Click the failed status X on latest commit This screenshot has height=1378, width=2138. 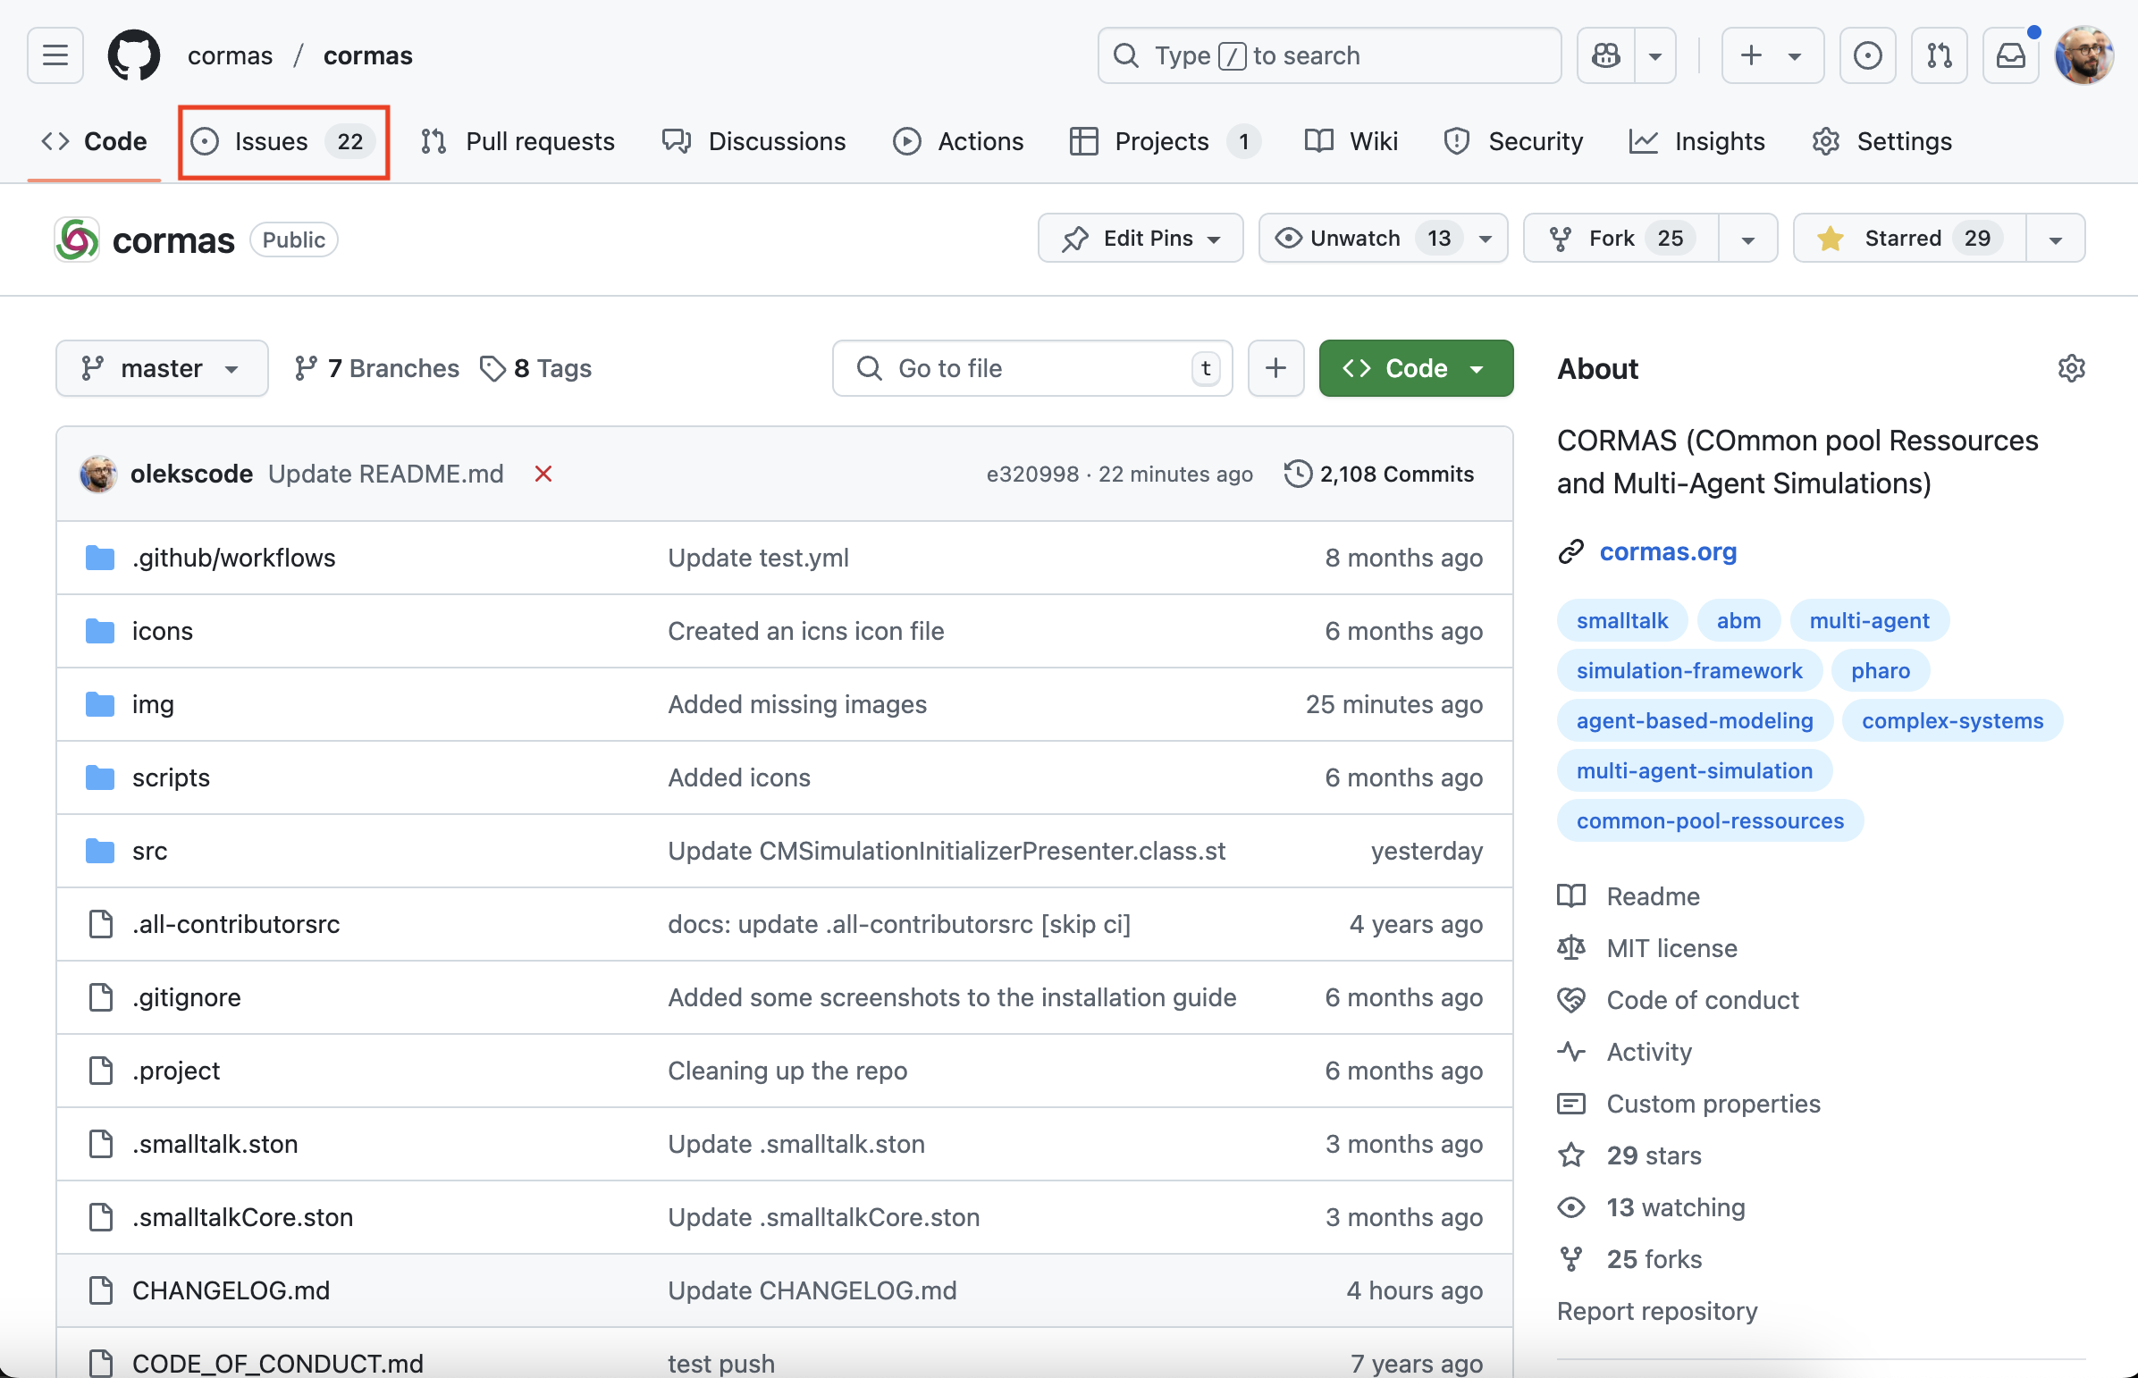(x=543, y=474)
